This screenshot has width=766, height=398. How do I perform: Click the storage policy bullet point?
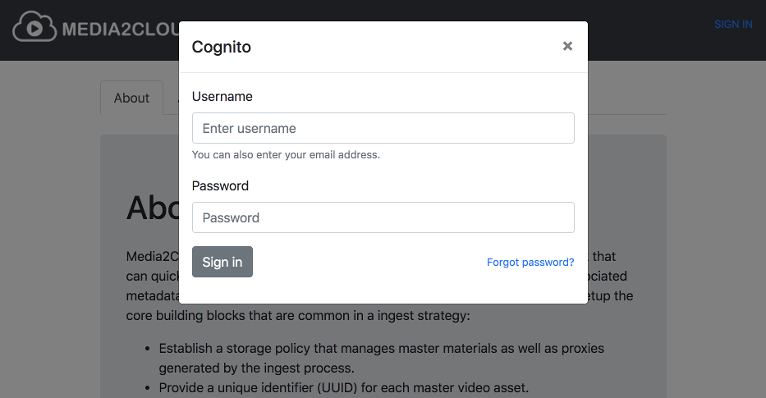click(381, 358)
